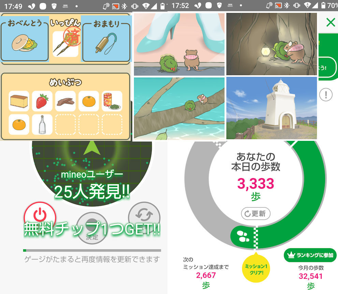Tap the いっぴん chopsticks item marked 済
Image resolution: width=338 pixels, height=294 pixels.
pyautogui.click(x=65, y=44)
